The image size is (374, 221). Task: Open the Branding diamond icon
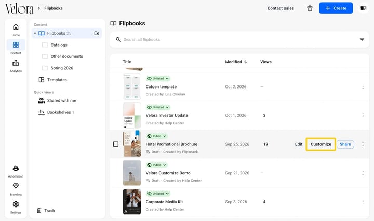(x=16, y=186)
